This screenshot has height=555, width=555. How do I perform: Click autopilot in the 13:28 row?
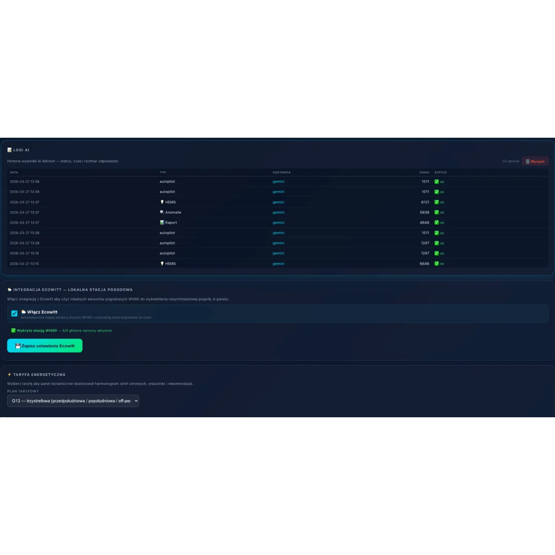(167, 243)
